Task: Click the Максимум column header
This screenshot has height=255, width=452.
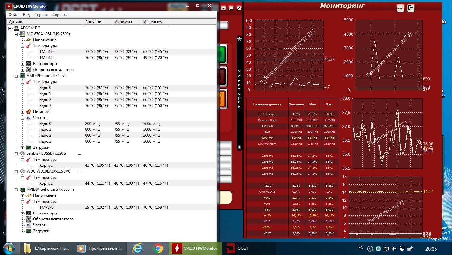Action: [x=155, y=22]
